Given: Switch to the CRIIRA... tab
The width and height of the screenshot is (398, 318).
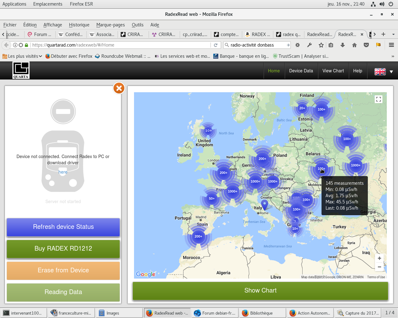Looking at the screenshot, I should (x=164, y=34).
